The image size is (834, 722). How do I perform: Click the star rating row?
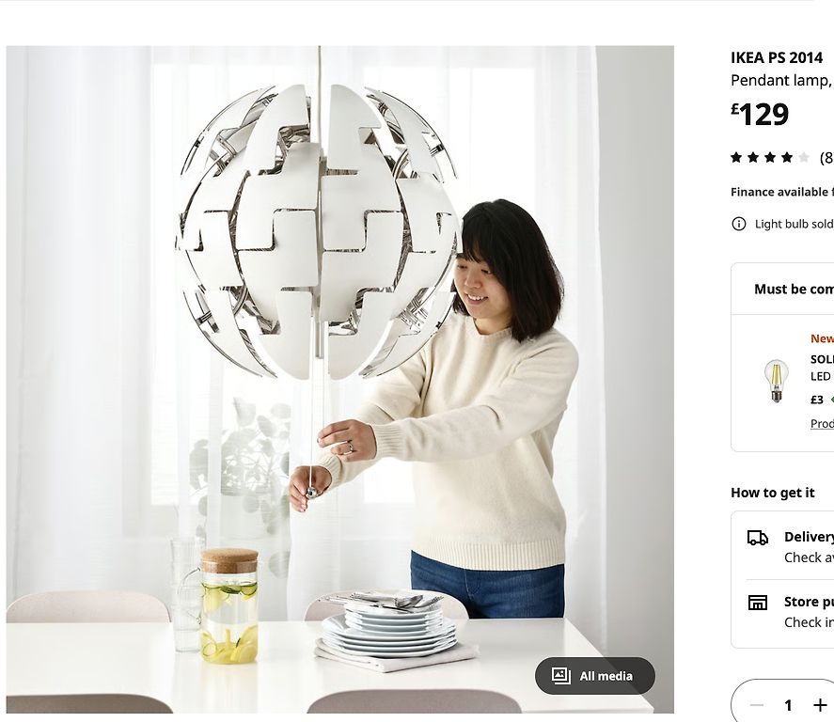coord(770,157)
